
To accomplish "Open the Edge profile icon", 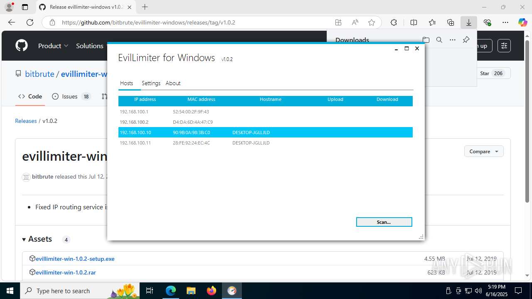I will coord(9,7).
